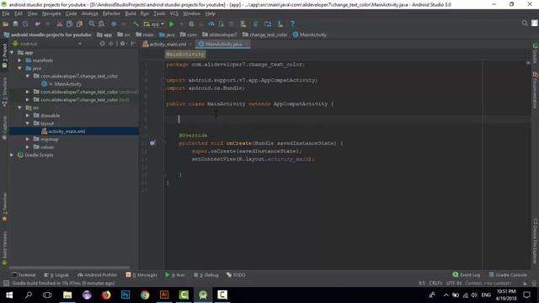The height and width of the screenshot is (303, 539).
Task: Open the Help menu
Action: tap(210, 13)
